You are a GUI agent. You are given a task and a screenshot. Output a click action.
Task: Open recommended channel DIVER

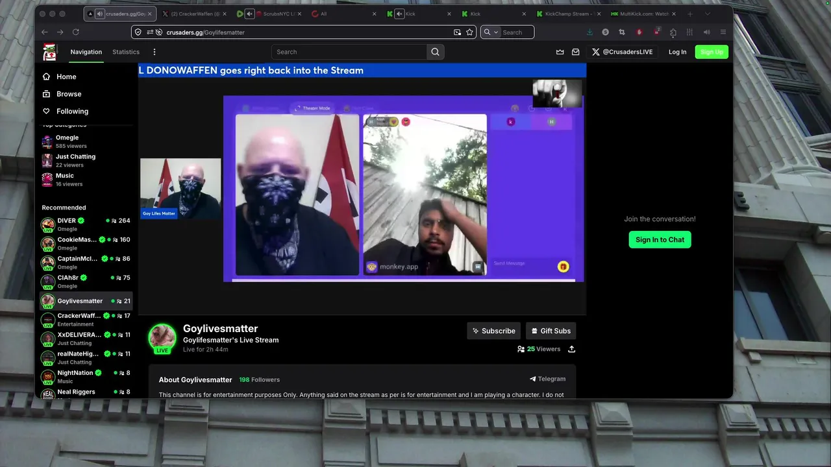[87, 224]
